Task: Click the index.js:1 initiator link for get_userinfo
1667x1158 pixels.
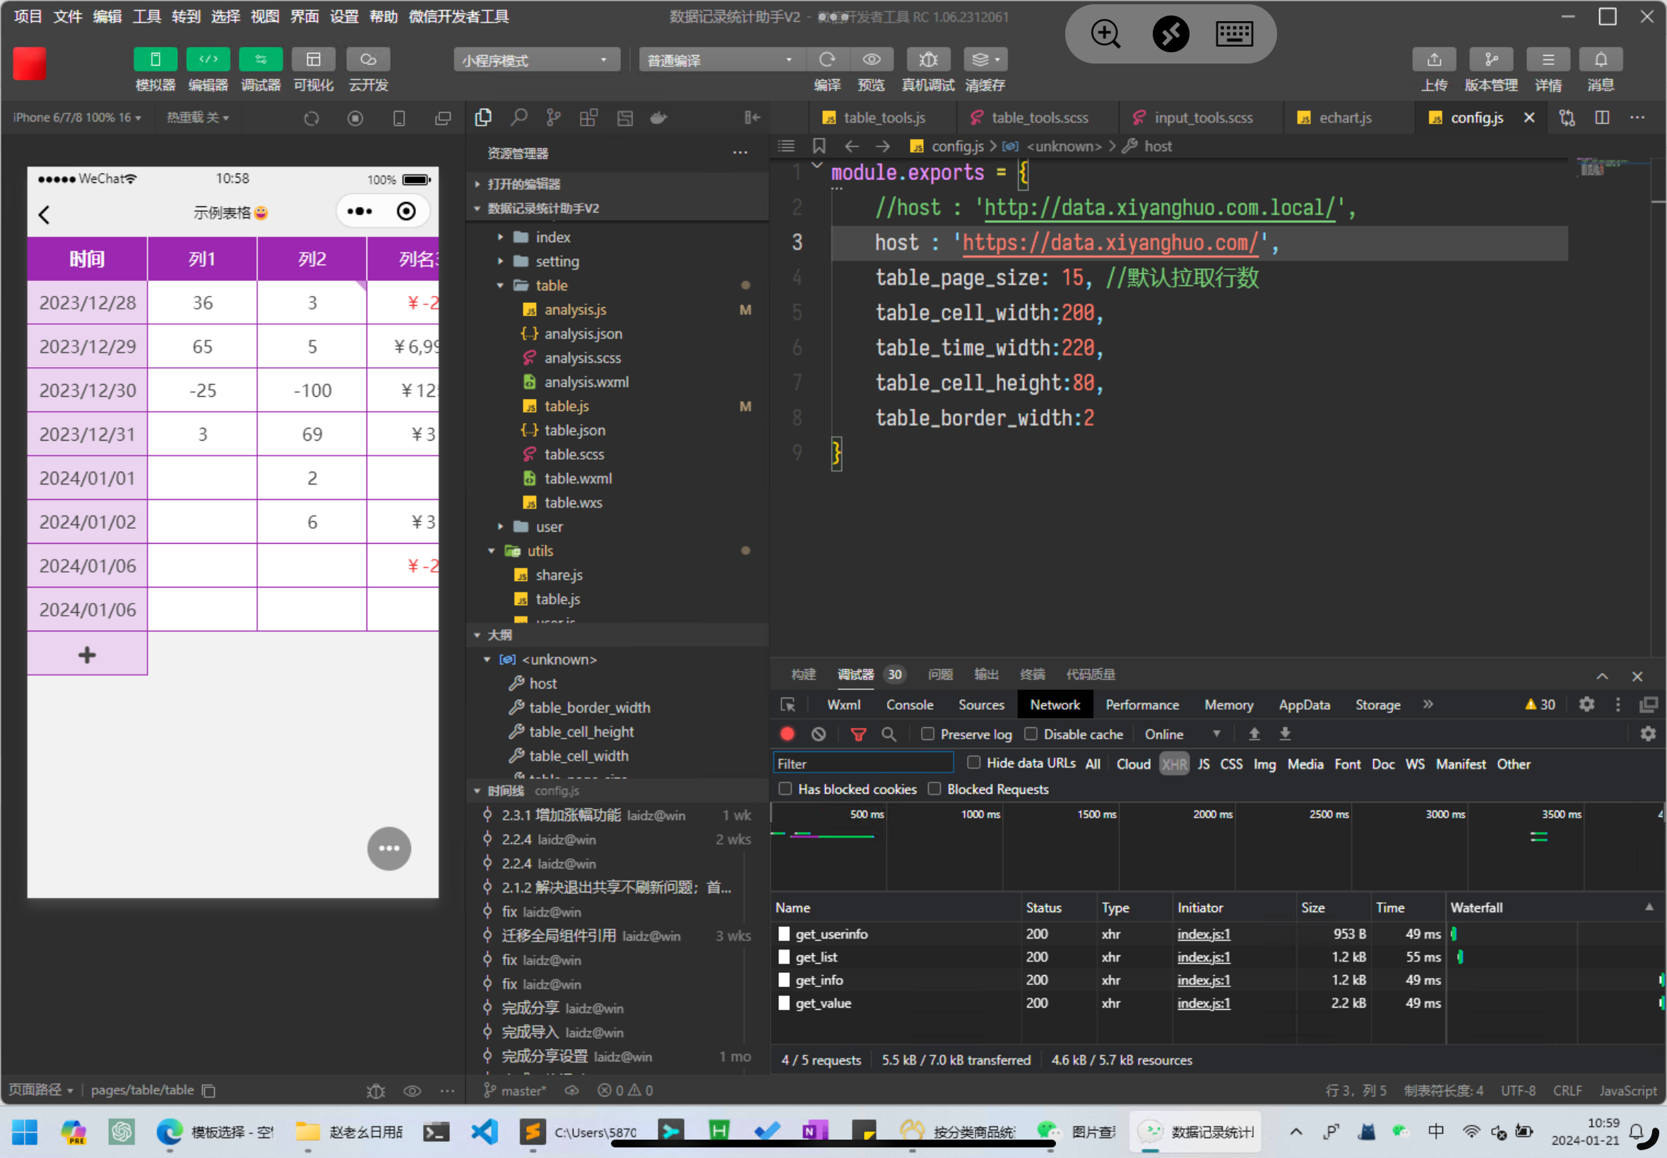Action: coord(1203,933)
